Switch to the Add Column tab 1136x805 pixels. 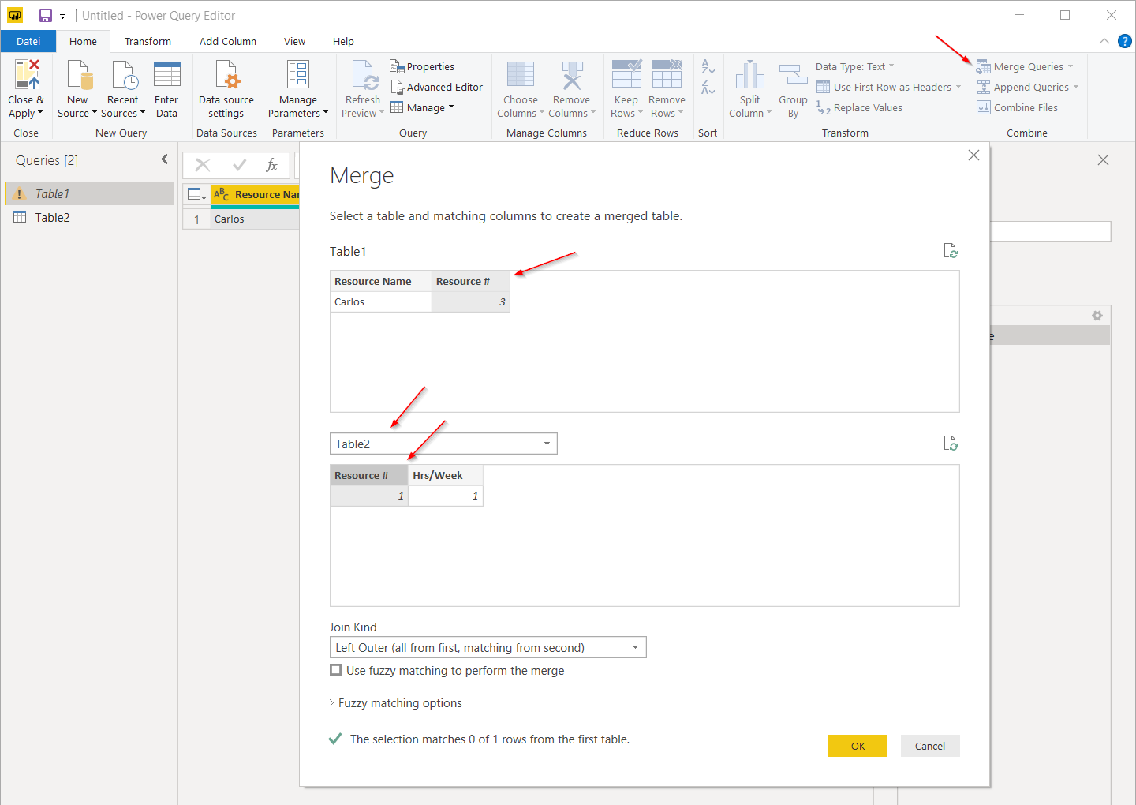(x=228, y=41)
